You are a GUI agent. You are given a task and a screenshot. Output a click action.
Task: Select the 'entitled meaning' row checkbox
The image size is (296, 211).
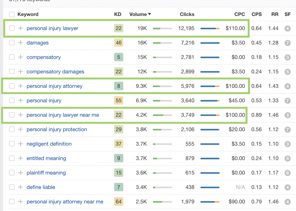click(12, 158)
